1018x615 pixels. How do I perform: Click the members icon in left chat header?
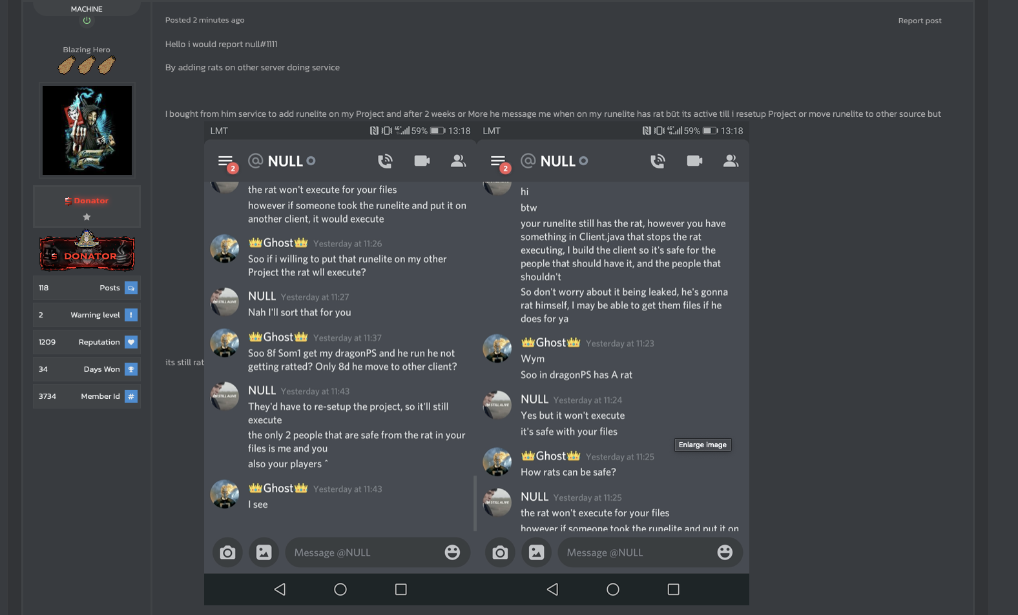(x=458, y=161)
